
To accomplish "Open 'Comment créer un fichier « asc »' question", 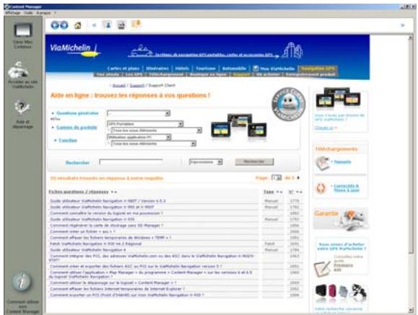I will pyautogui.click(x=82, y=231).
